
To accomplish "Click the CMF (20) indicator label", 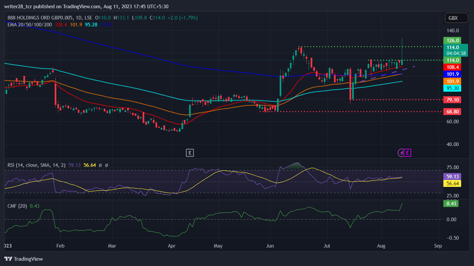I will pyautogui.click(x=17, y=206).
